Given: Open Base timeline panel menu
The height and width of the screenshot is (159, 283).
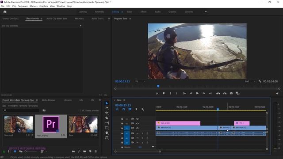Looking at the screenshot, I should 124,100.
